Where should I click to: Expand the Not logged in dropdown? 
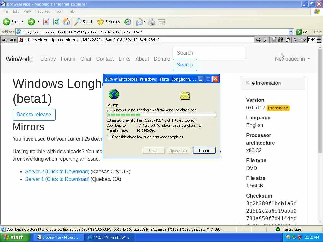coord(292,59)
